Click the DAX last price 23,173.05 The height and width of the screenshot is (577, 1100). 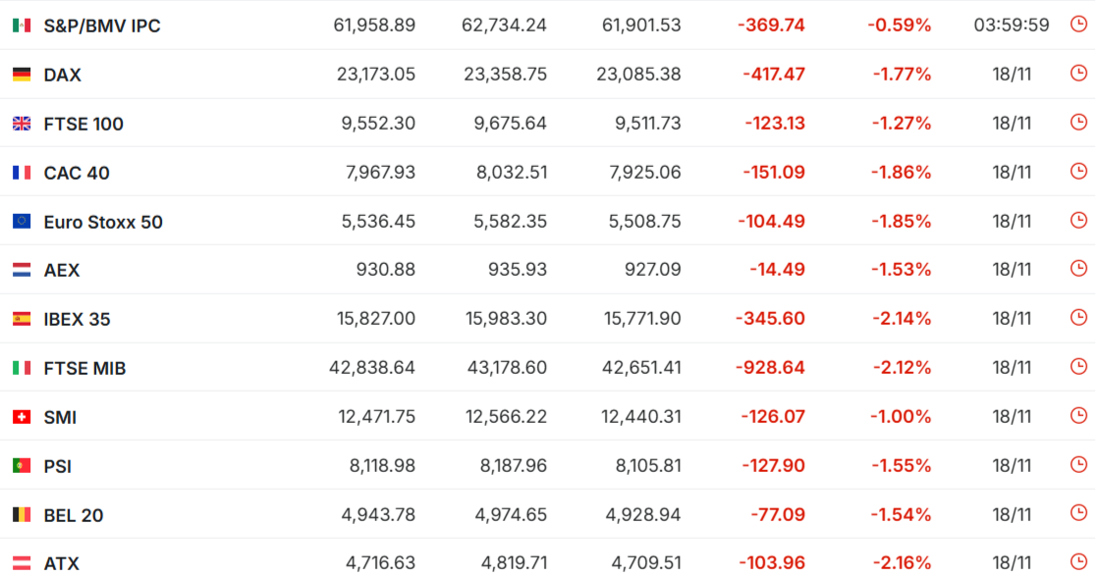click(x=375, y=75)
